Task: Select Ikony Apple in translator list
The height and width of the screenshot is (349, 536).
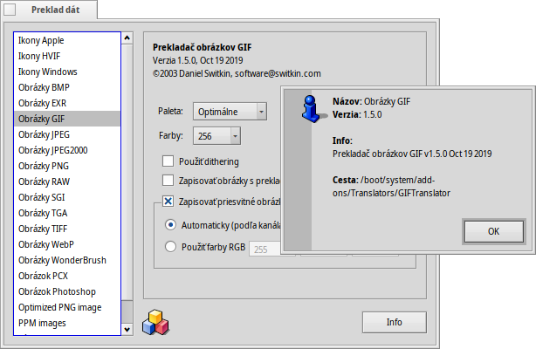Action: (41, 40)
